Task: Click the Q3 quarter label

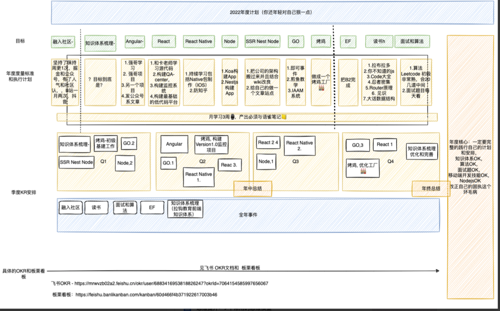Action: (296, 162)
